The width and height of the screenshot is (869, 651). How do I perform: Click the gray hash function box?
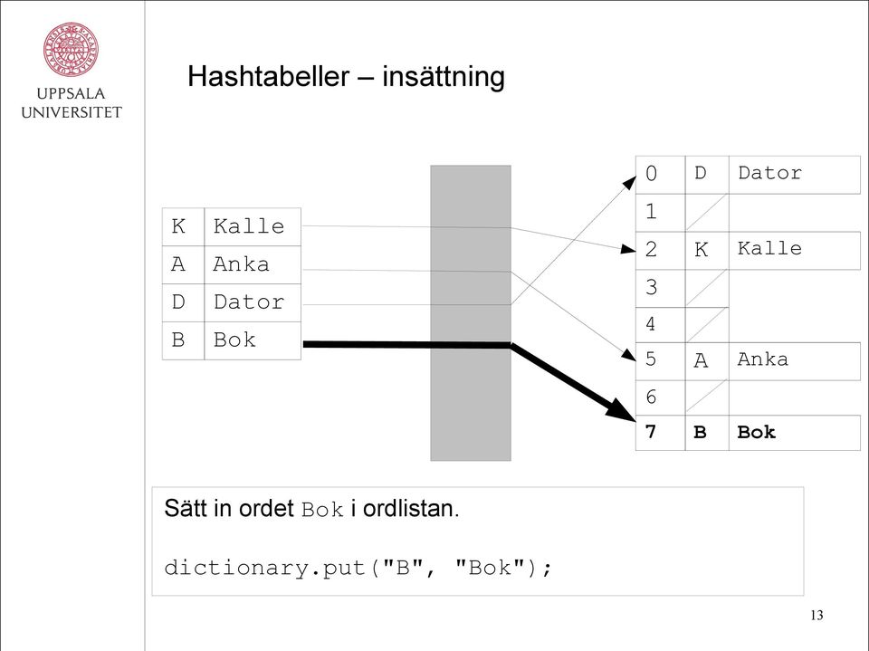(471, 312)
